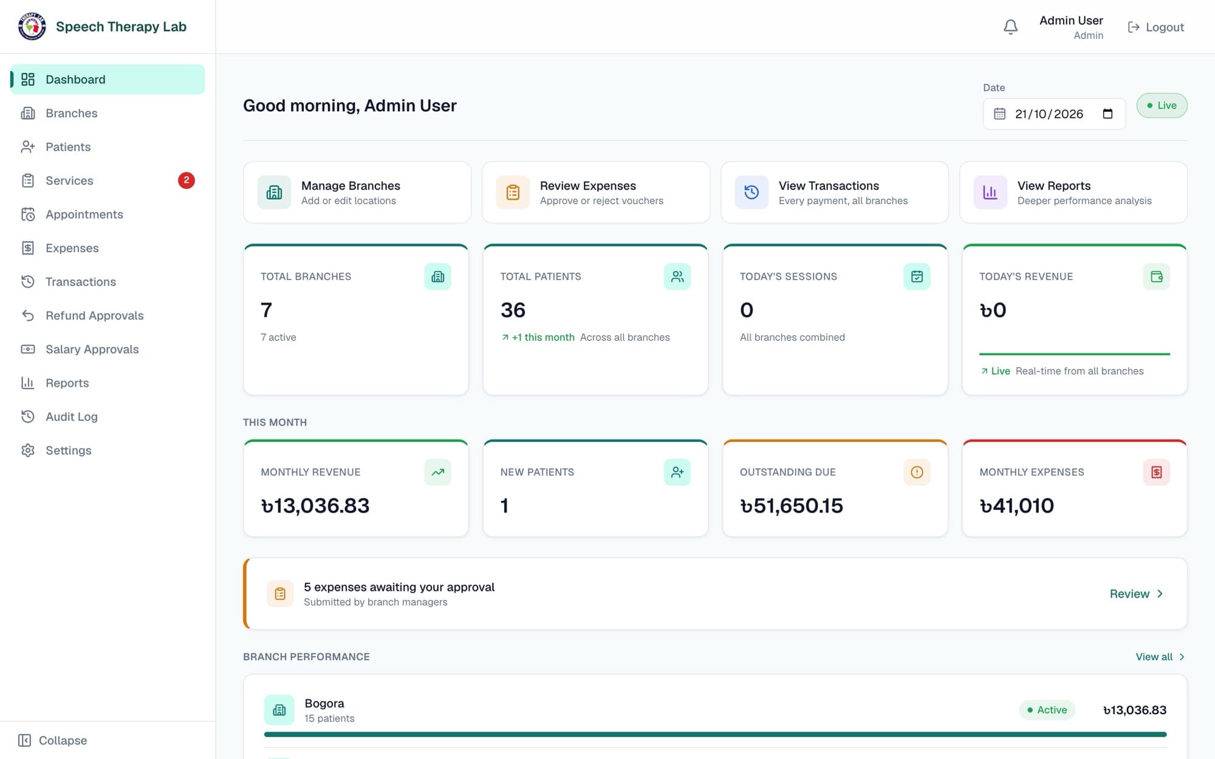Click the date input showing 21/10/2026
This screenshot has height=759, width=1215.
1054,114
